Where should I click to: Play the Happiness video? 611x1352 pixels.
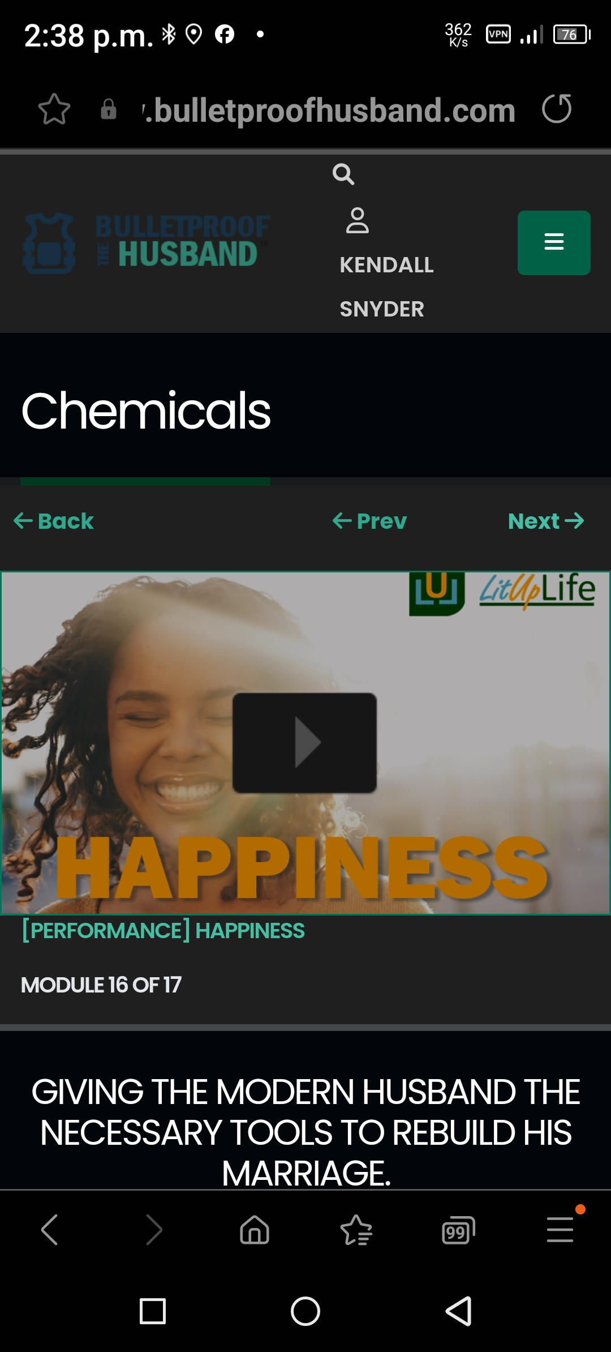tap(304, 742)
